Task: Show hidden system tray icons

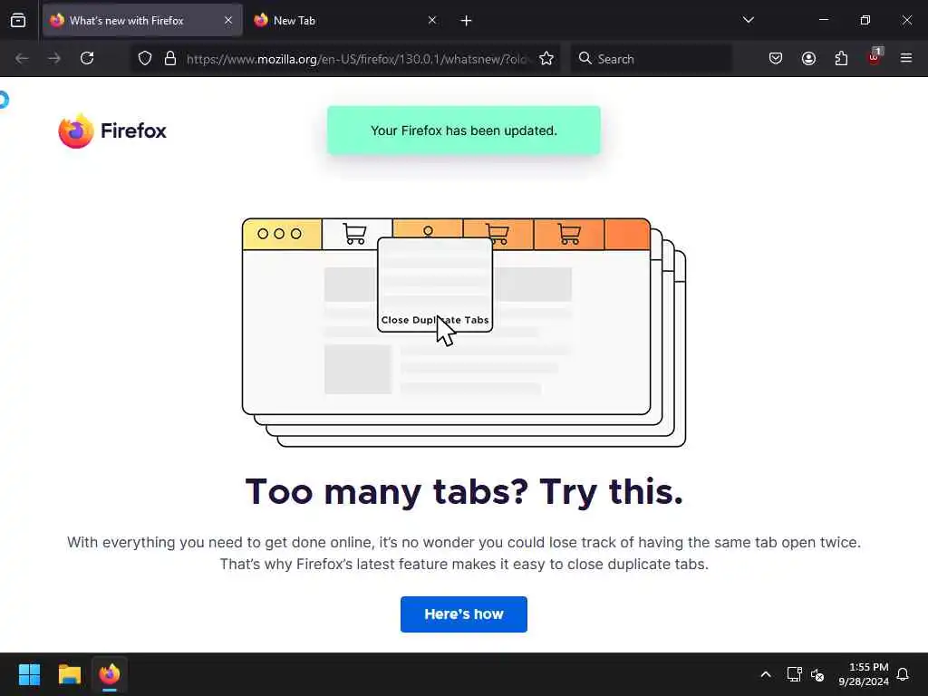Action: click(x=765, y=674)
